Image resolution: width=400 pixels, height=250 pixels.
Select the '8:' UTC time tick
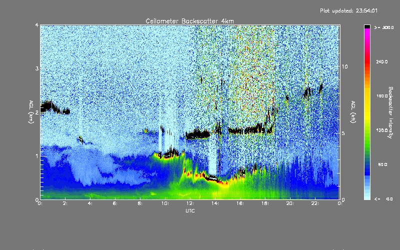(140, 203)
